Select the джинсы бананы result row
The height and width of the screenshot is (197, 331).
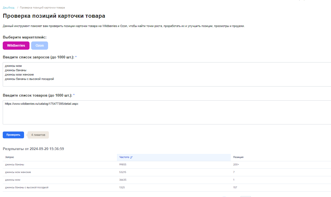167,165
